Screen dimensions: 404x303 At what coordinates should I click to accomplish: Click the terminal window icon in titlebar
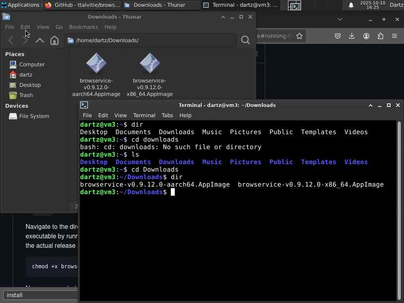pyautogui.click(x=84, y=105)
